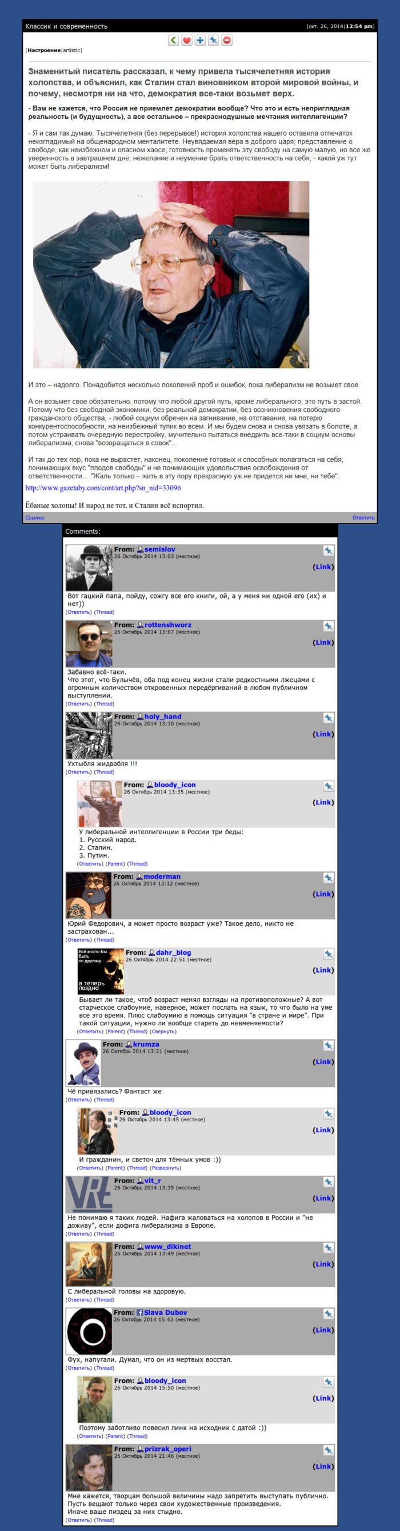
Task: Click the Facebook icon beside Slava Dubov
Action: (x=140, y=1312)
